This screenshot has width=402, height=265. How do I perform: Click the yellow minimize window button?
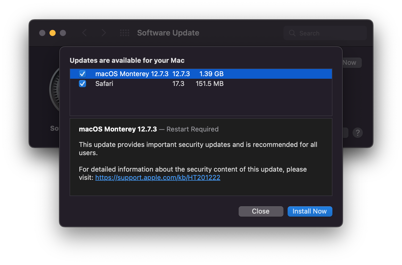[x=53, y=33]
